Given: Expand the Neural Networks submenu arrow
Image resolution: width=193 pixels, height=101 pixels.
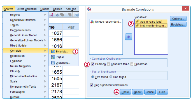Looking at the screenshot, I should point(45,66).
